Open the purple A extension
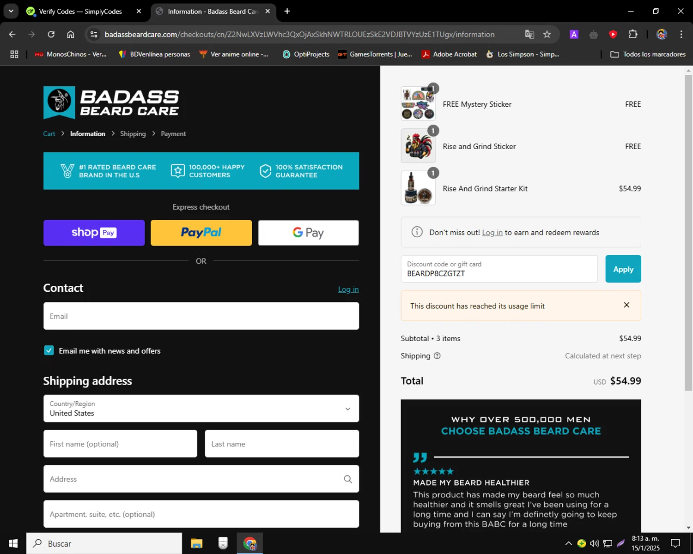 (x=574, y=34)
